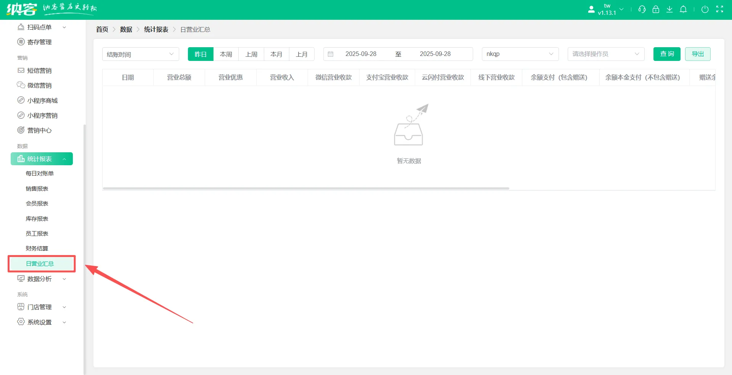
Task: Open the 结账时间 dropdown
Action: click(140, 54)
